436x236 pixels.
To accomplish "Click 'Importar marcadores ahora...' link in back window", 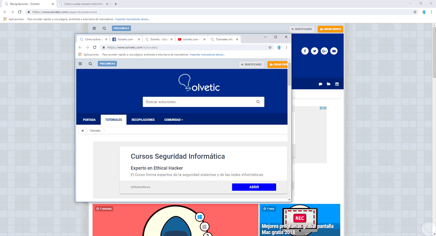I will [132, 19].
